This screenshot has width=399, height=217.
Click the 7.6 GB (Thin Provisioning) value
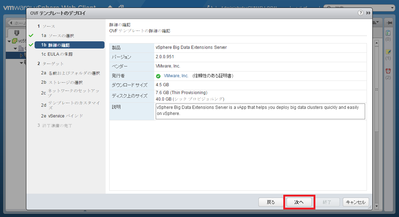pyautogui.click(x=181, y=93)
